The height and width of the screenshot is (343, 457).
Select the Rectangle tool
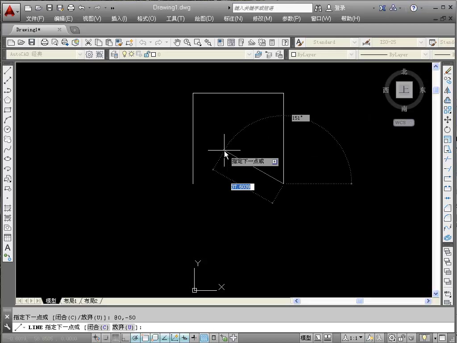coord(7,109)
